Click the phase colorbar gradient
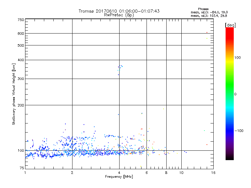The image size is (251, 188). (x=230, y=94)
